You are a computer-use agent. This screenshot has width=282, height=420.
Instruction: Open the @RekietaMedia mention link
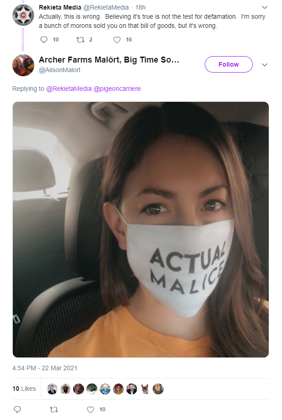pos(69,89)
